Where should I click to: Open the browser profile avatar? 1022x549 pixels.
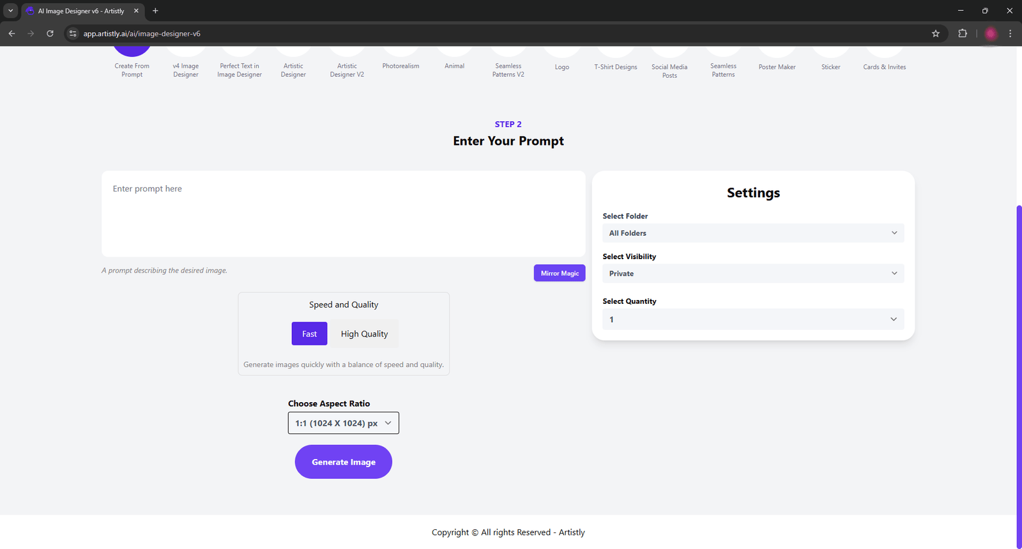pyautogui.click(x=991, y=34)
